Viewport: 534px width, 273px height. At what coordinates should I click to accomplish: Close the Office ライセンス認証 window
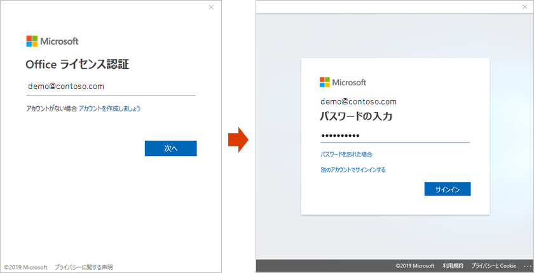tap(211, 7)
